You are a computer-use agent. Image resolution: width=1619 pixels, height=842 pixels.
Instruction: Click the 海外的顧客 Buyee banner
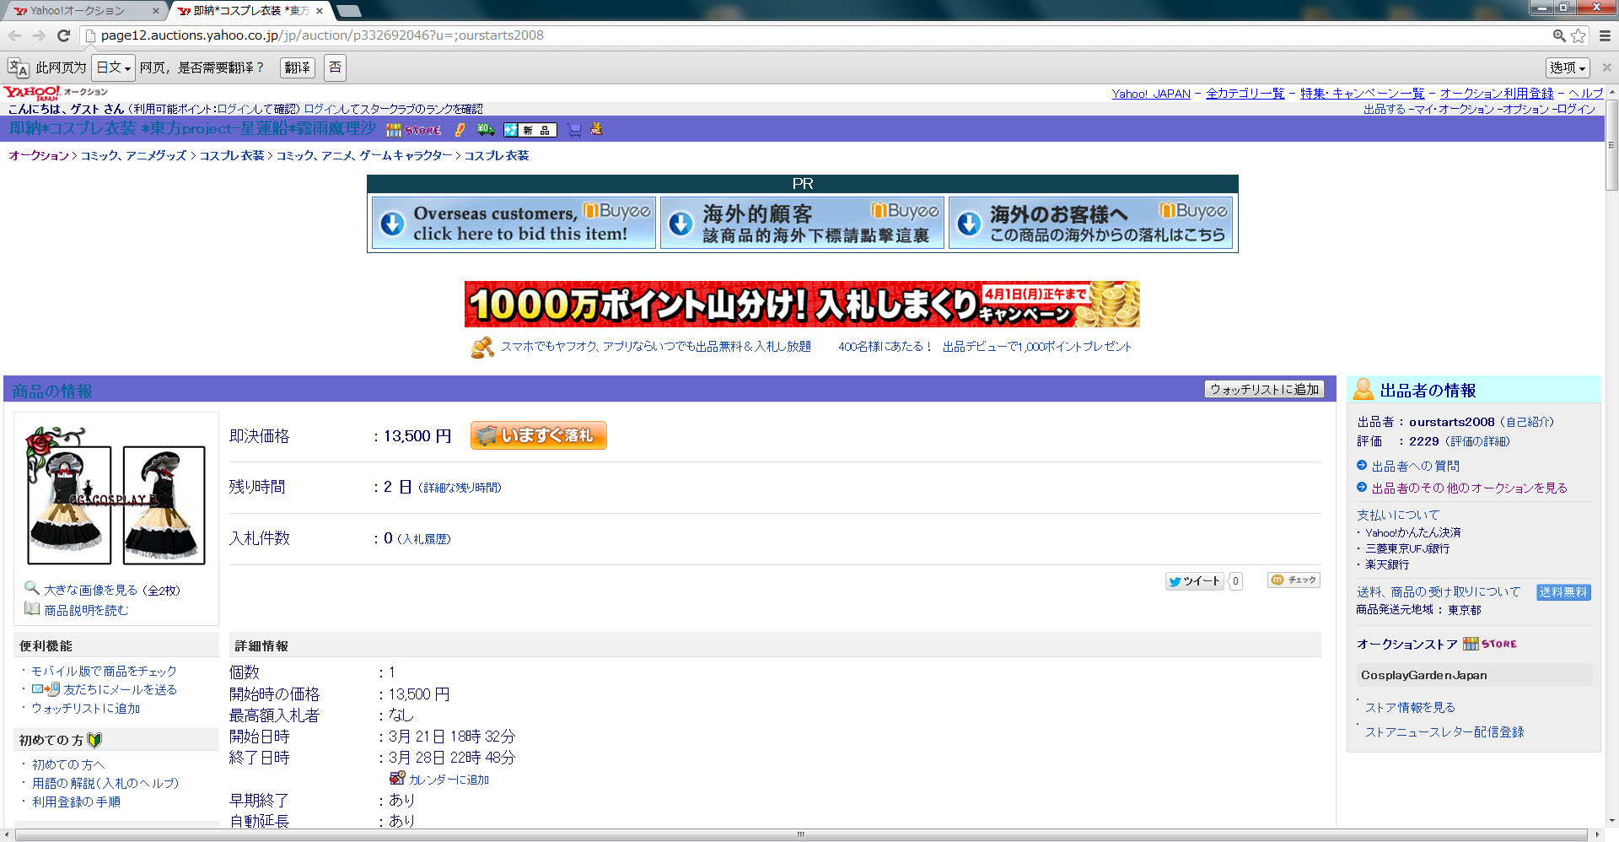point(802,223)
